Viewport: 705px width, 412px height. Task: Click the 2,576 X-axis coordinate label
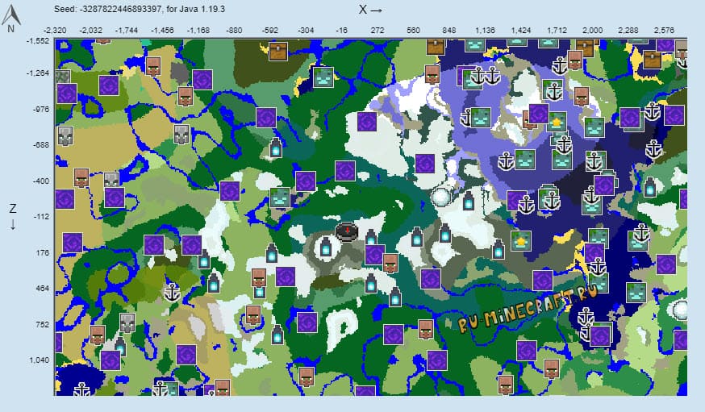coord(664,31)
